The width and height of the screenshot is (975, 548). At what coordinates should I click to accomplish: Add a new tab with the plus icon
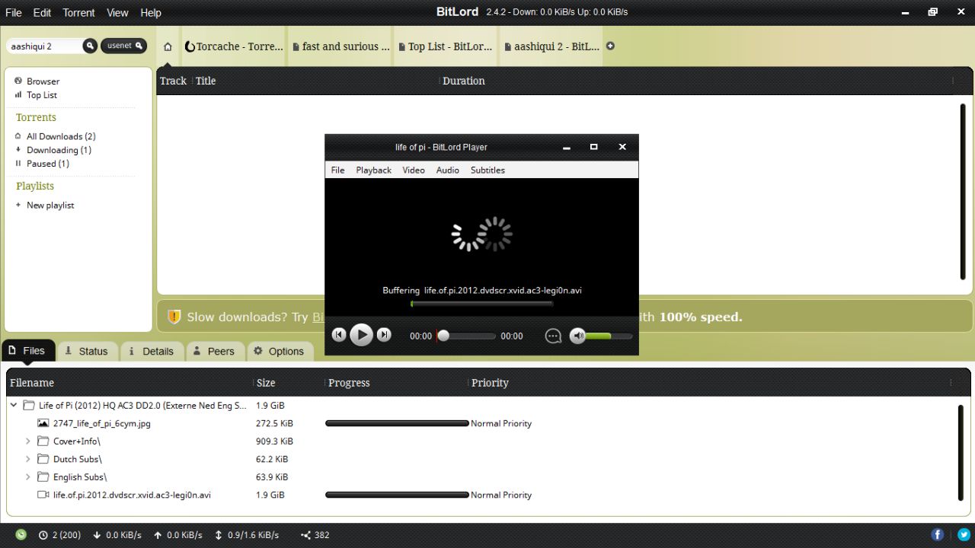click(x=610, y=46)
